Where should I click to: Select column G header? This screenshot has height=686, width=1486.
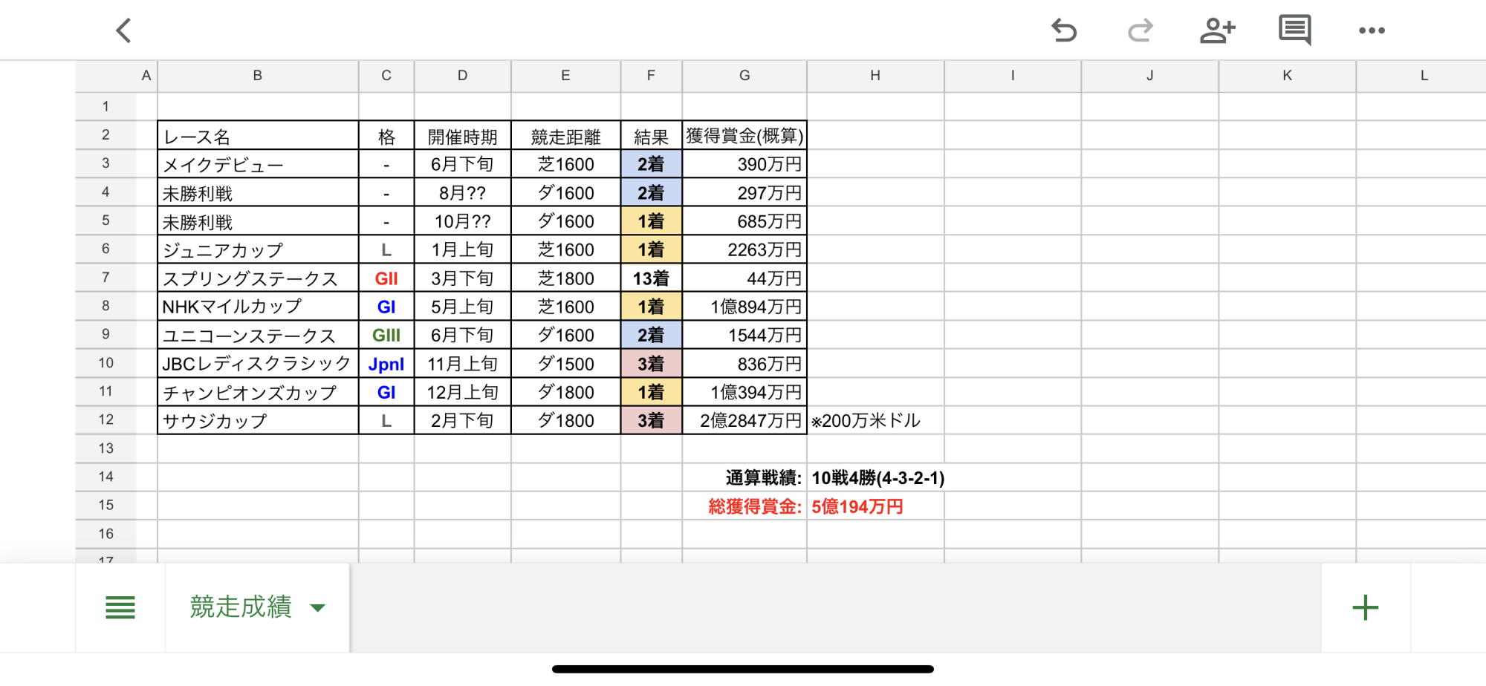[x=744, y=76]
